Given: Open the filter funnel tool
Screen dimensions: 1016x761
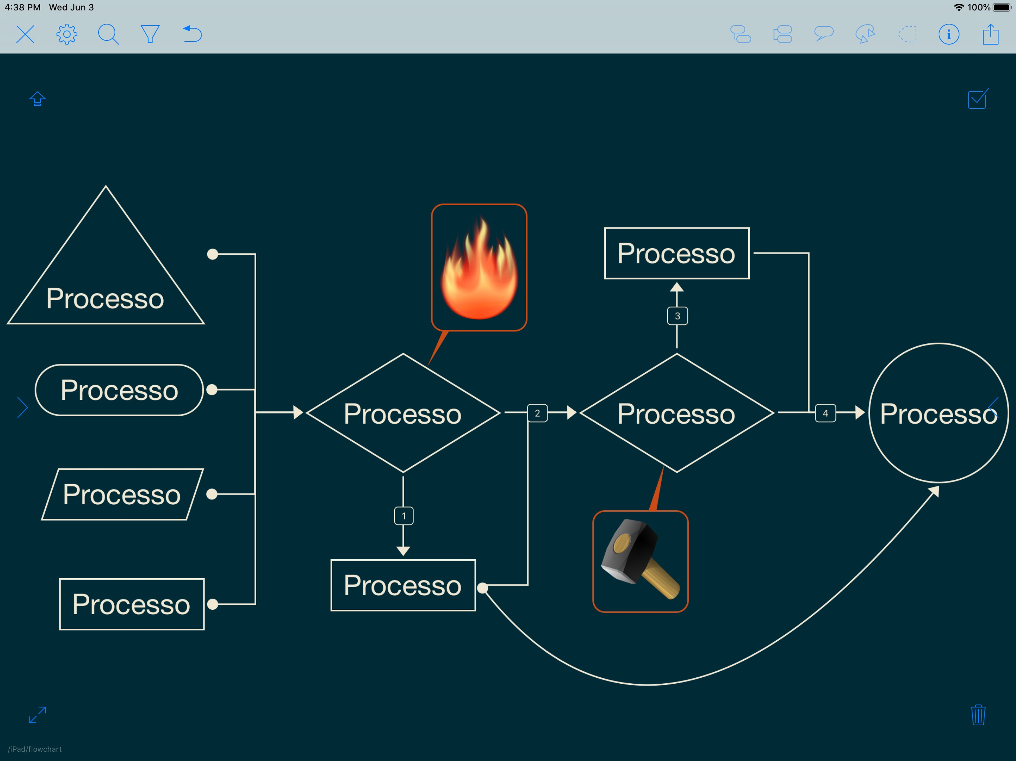Looking at the screenshot, I should pos(150,35).
